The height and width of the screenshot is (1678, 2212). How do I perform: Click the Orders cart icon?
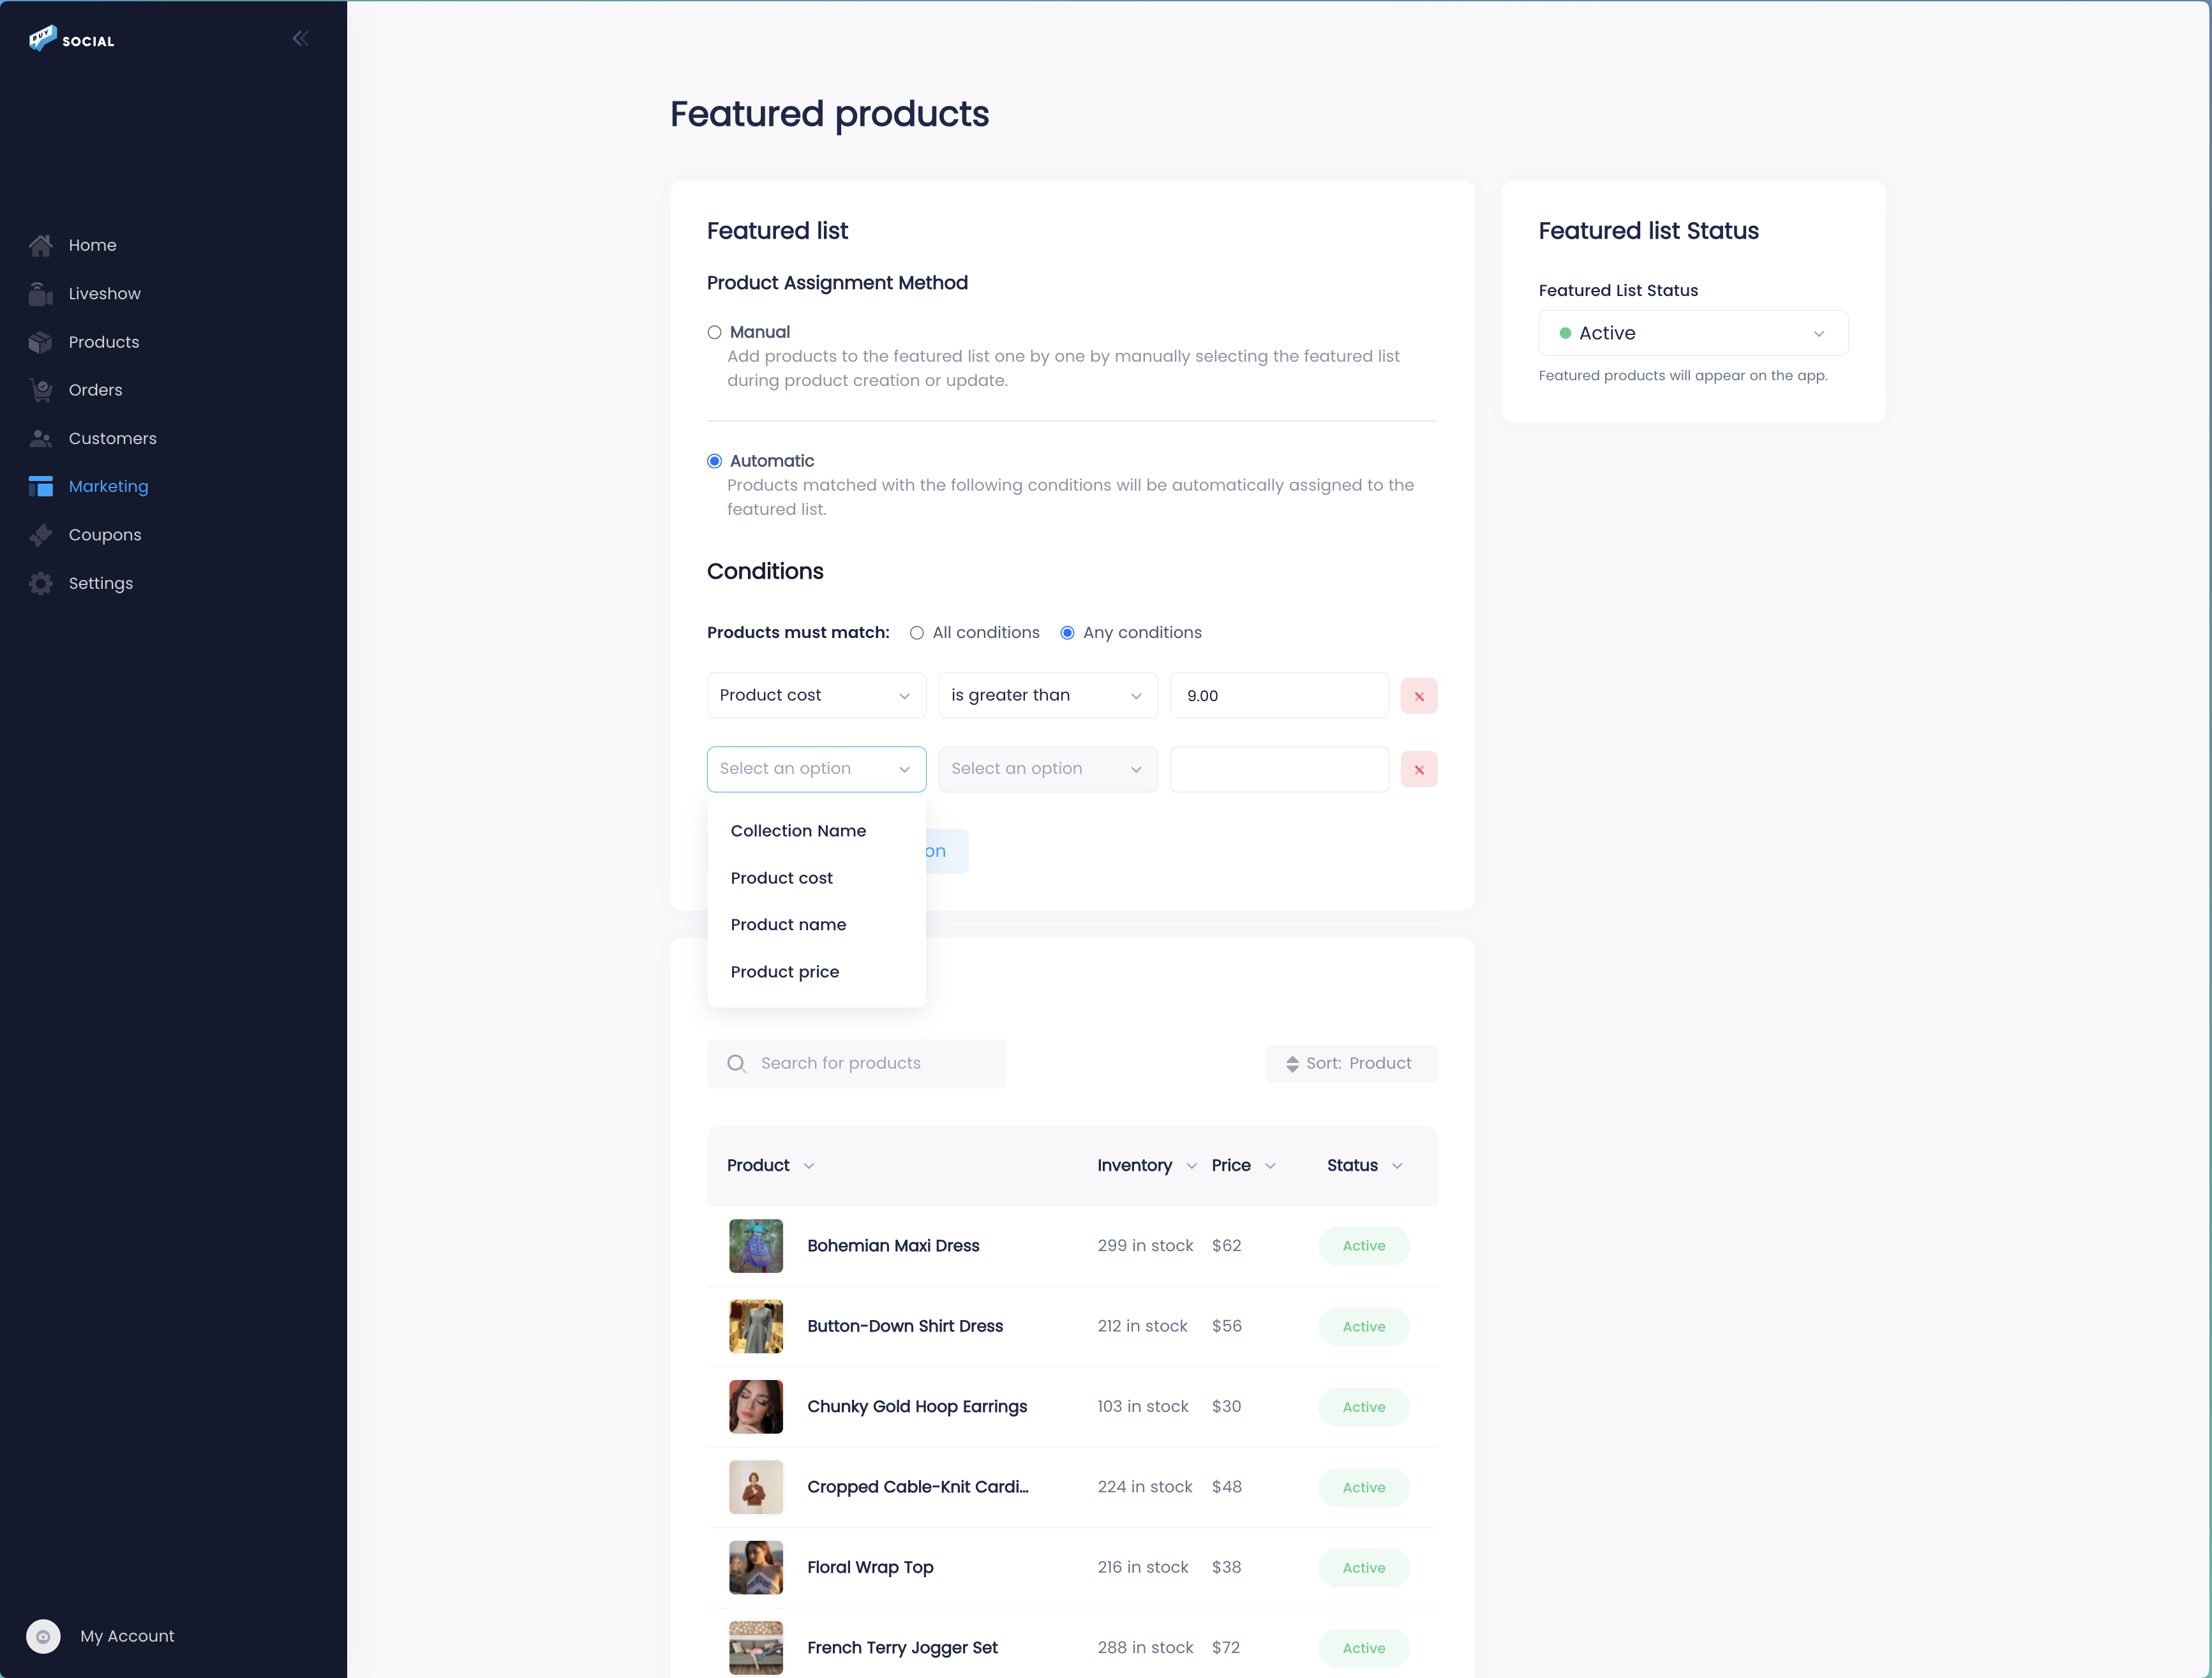pyautogui.click(x=40, y=390)
